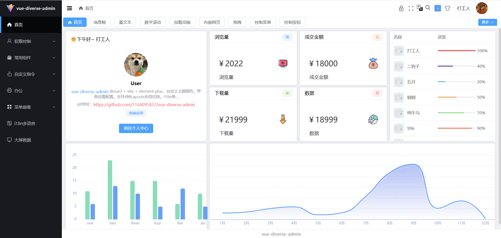Enter fullscreen via the expand icon
Viewport: 501px width, 238px height.
point(411,8)
